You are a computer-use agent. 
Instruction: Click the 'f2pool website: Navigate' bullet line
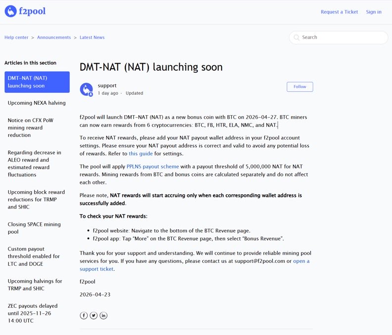click(171, 231)
